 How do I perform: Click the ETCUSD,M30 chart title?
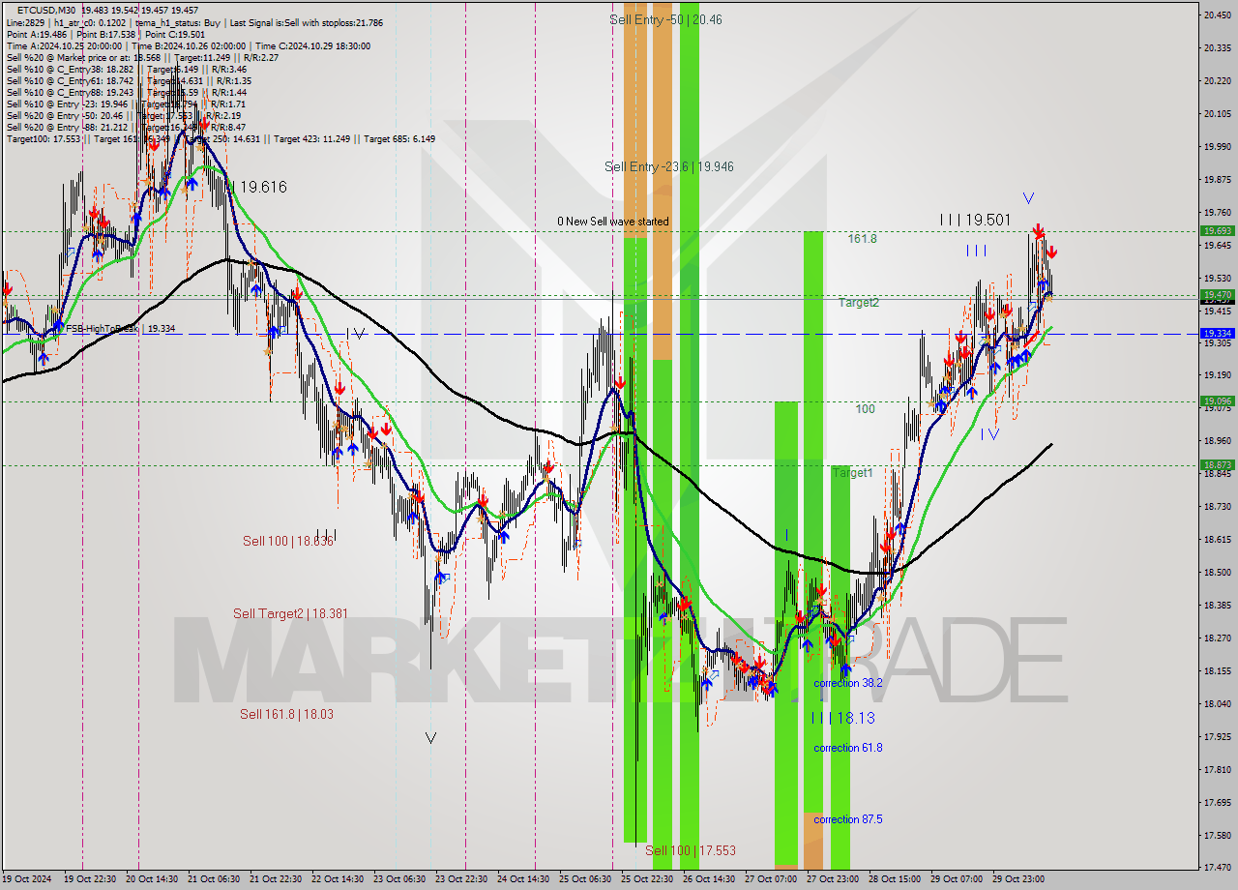coord(46,10)
